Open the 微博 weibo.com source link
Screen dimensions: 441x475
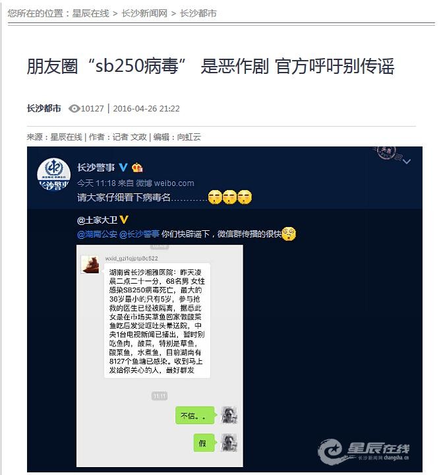click(x=165, y=183)
